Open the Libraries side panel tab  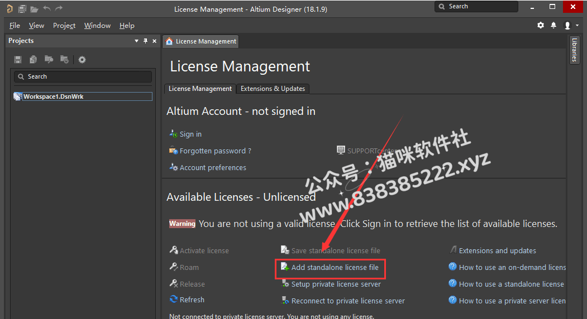pos(574,50)
